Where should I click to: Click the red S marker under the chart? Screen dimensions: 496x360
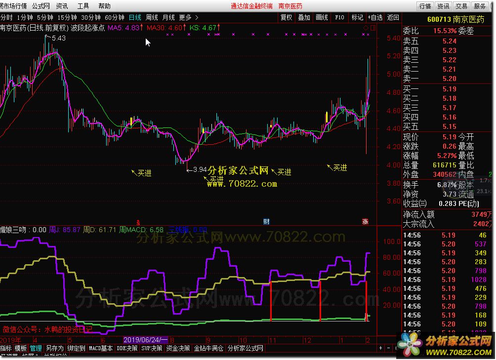coord(138,223)
